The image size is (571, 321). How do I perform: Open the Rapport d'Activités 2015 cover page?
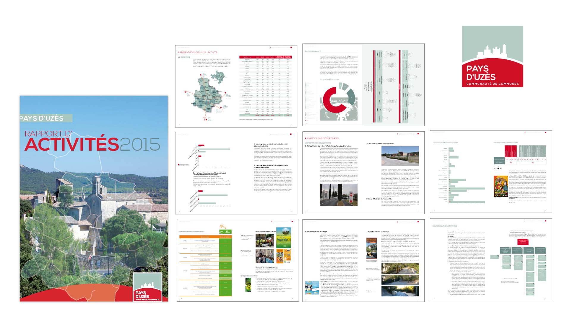(x=94, y=199)
